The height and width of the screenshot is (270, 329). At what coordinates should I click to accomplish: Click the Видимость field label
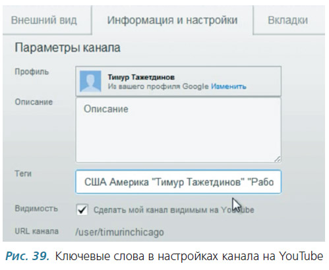36,208
